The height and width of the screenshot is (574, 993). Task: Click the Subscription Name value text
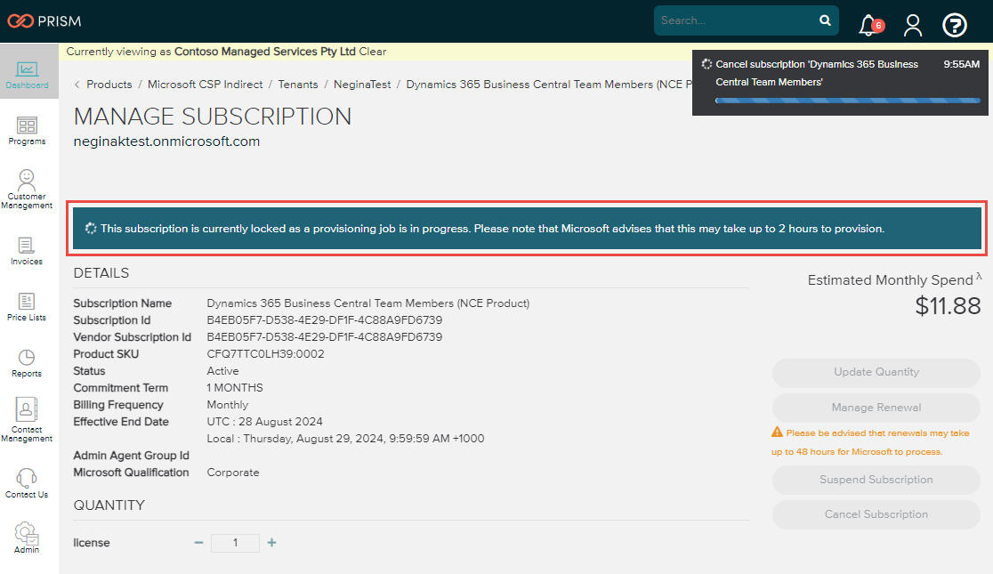[x=368, y=303]
